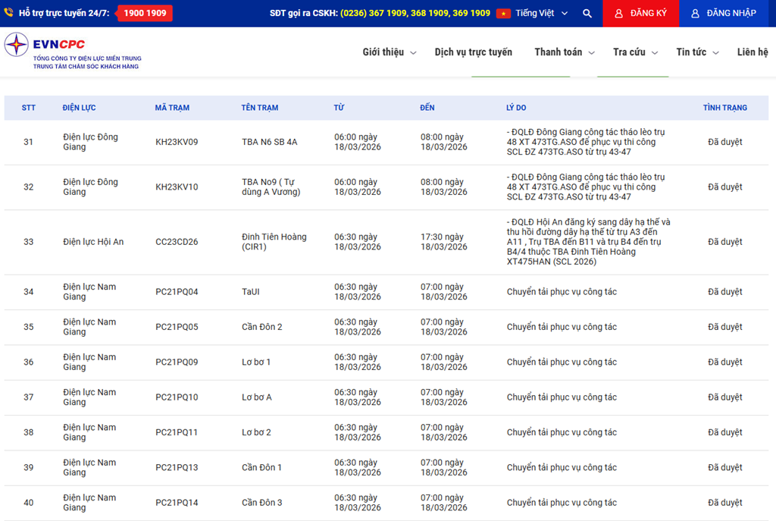Expand the Thanh toán menu chevron
Screen dimensions: 776x521
click(x=593, y=53)
